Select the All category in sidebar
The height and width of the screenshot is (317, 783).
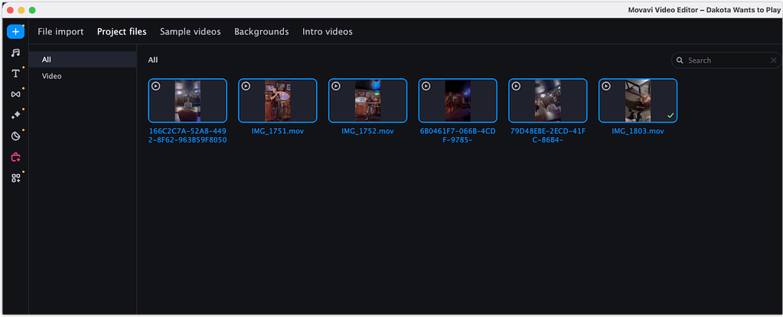pos(47,60)
